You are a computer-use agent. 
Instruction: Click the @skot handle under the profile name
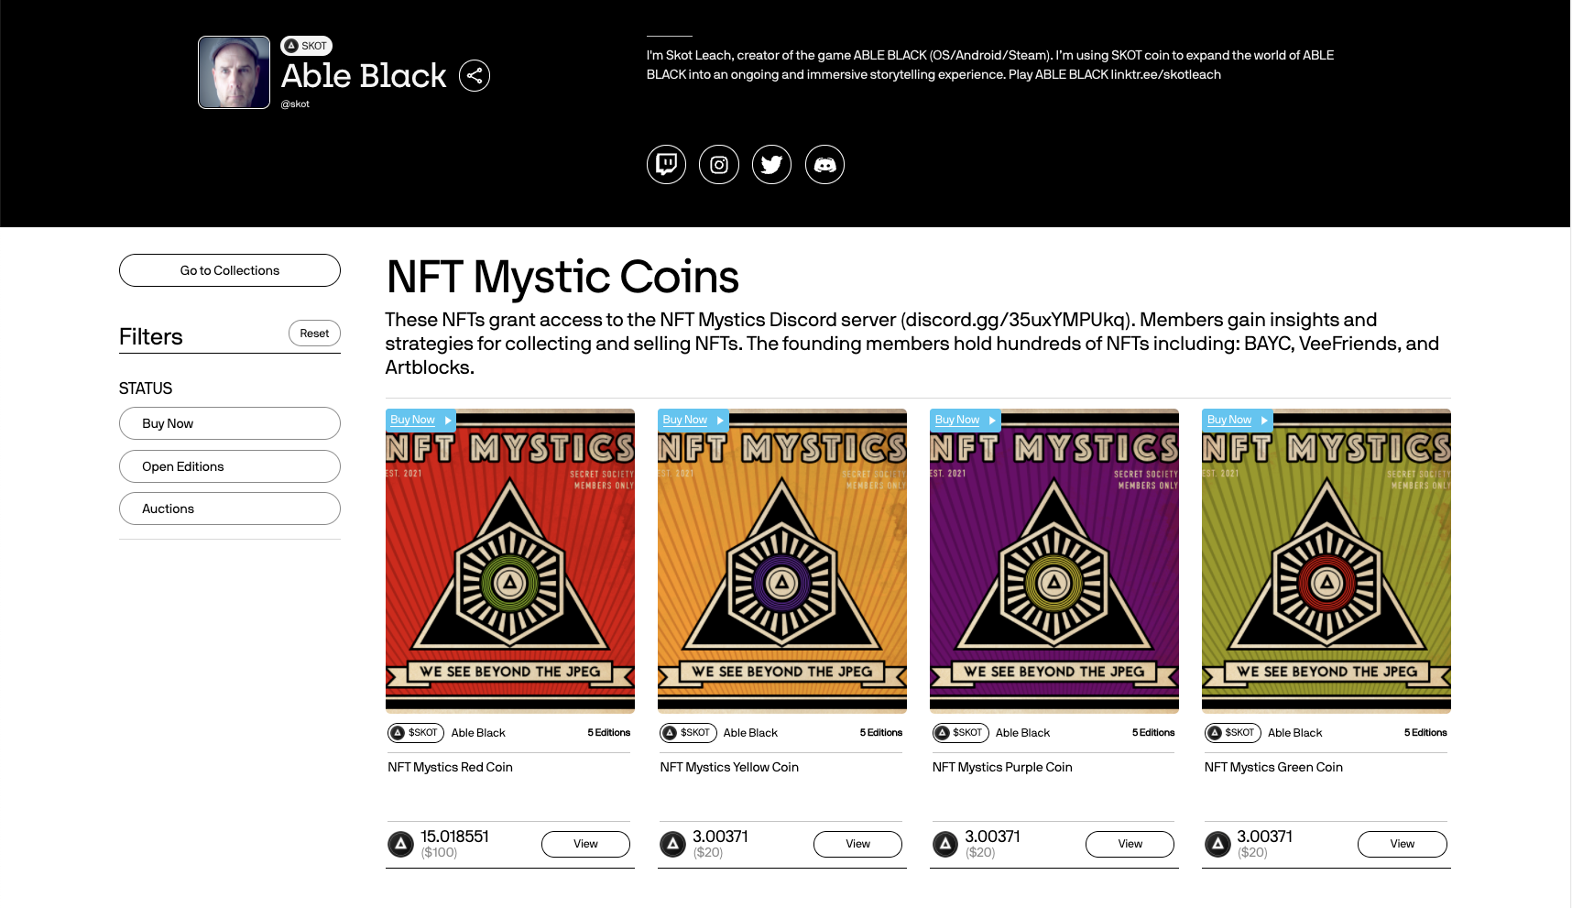pyautogui.click(x=295, y=104)
